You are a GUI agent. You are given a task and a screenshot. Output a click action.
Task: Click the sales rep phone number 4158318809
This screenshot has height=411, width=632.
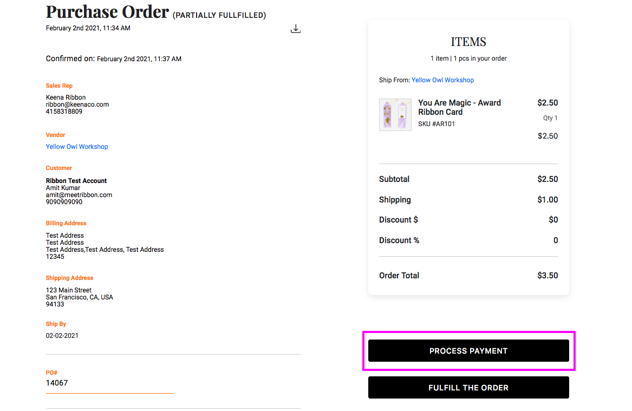[x=64, y=112]
